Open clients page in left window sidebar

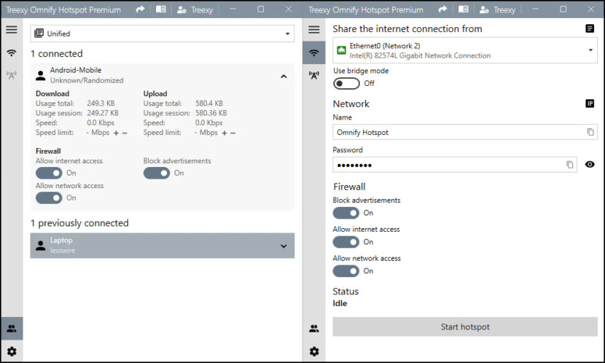coord(12,328)
